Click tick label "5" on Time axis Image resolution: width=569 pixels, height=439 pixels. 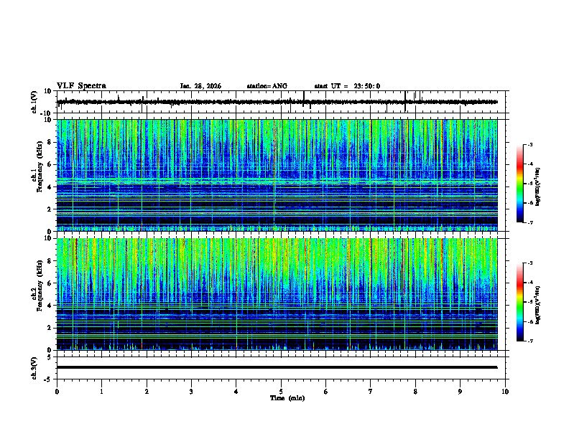281,392
